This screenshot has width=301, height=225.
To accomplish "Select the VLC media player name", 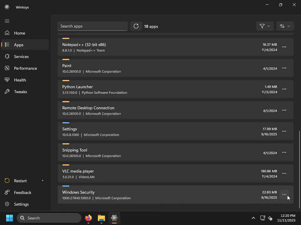I will tap(78, 171).
